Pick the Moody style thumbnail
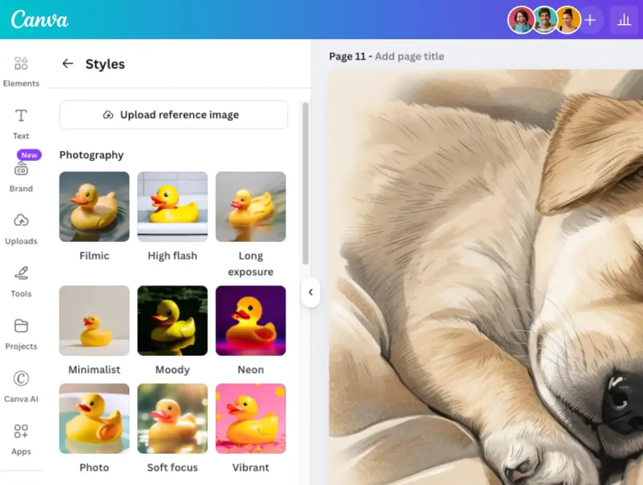 173,320
